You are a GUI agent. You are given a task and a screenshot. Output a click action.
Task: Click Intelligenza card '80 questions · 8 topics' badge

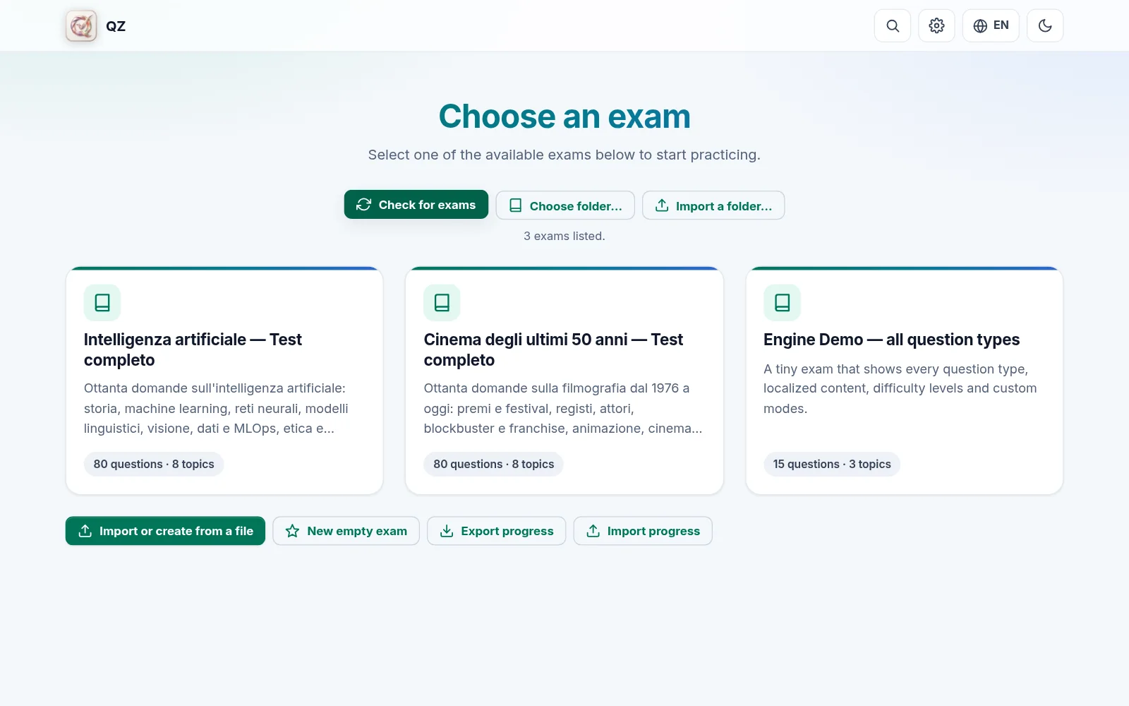[x=154, y=464]
